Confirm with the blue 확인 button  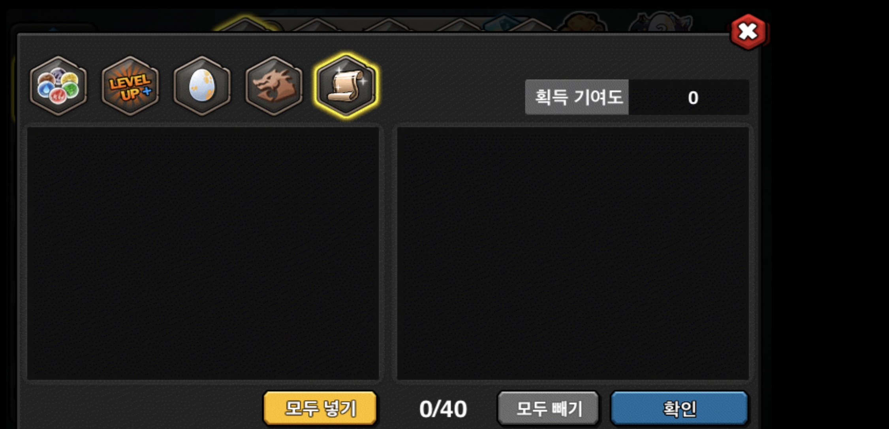pyautogui.click(x=679, y=408)
